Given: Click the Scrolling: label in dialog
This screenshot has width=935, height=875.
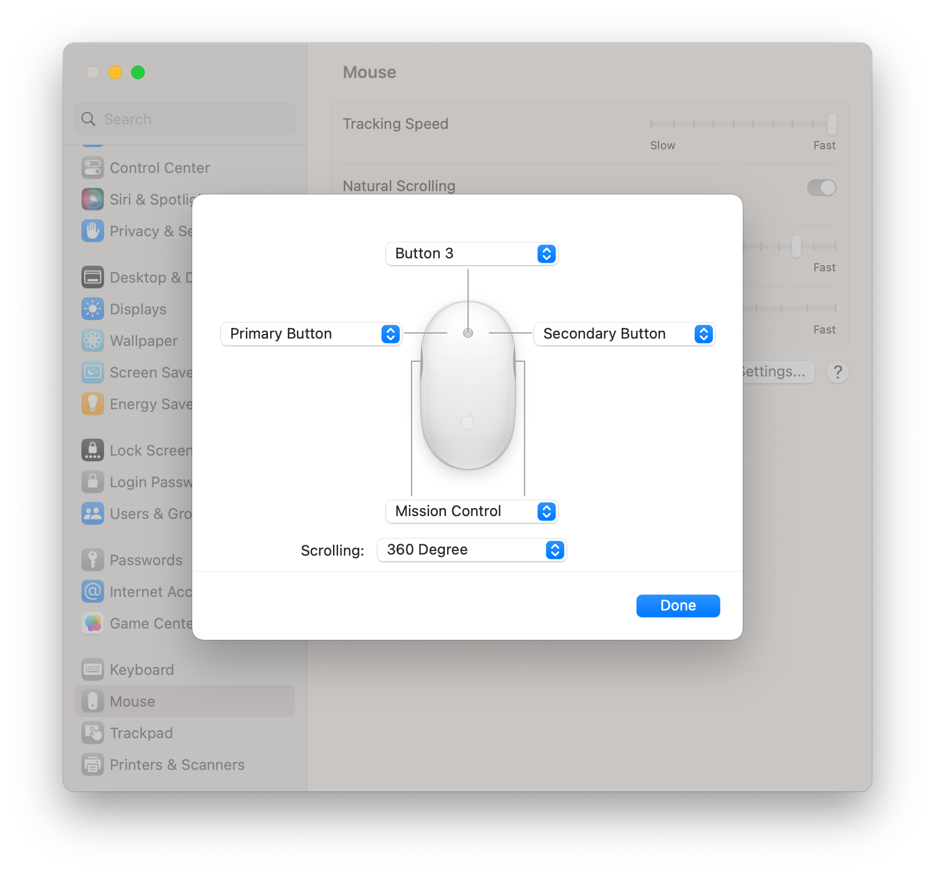Looking at the screenshot, I should 332,551.
